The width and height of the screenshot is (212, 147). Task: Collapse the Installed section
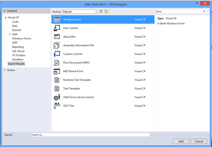(5, 11)
